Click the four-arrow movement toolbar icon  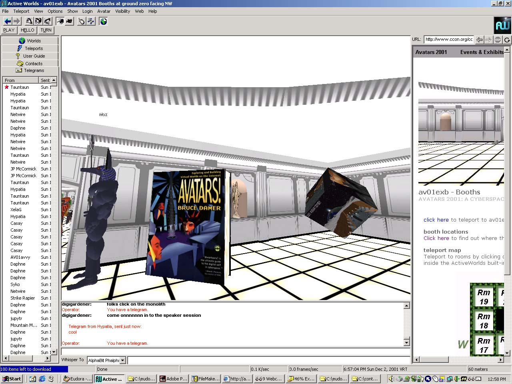tap(91, 21)
